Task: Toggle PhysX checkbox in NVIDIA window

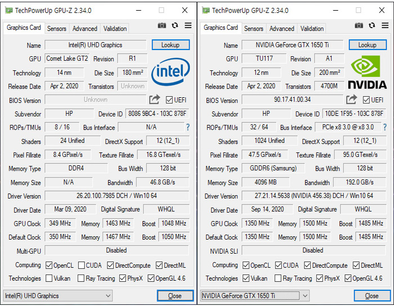Action: 320,278
